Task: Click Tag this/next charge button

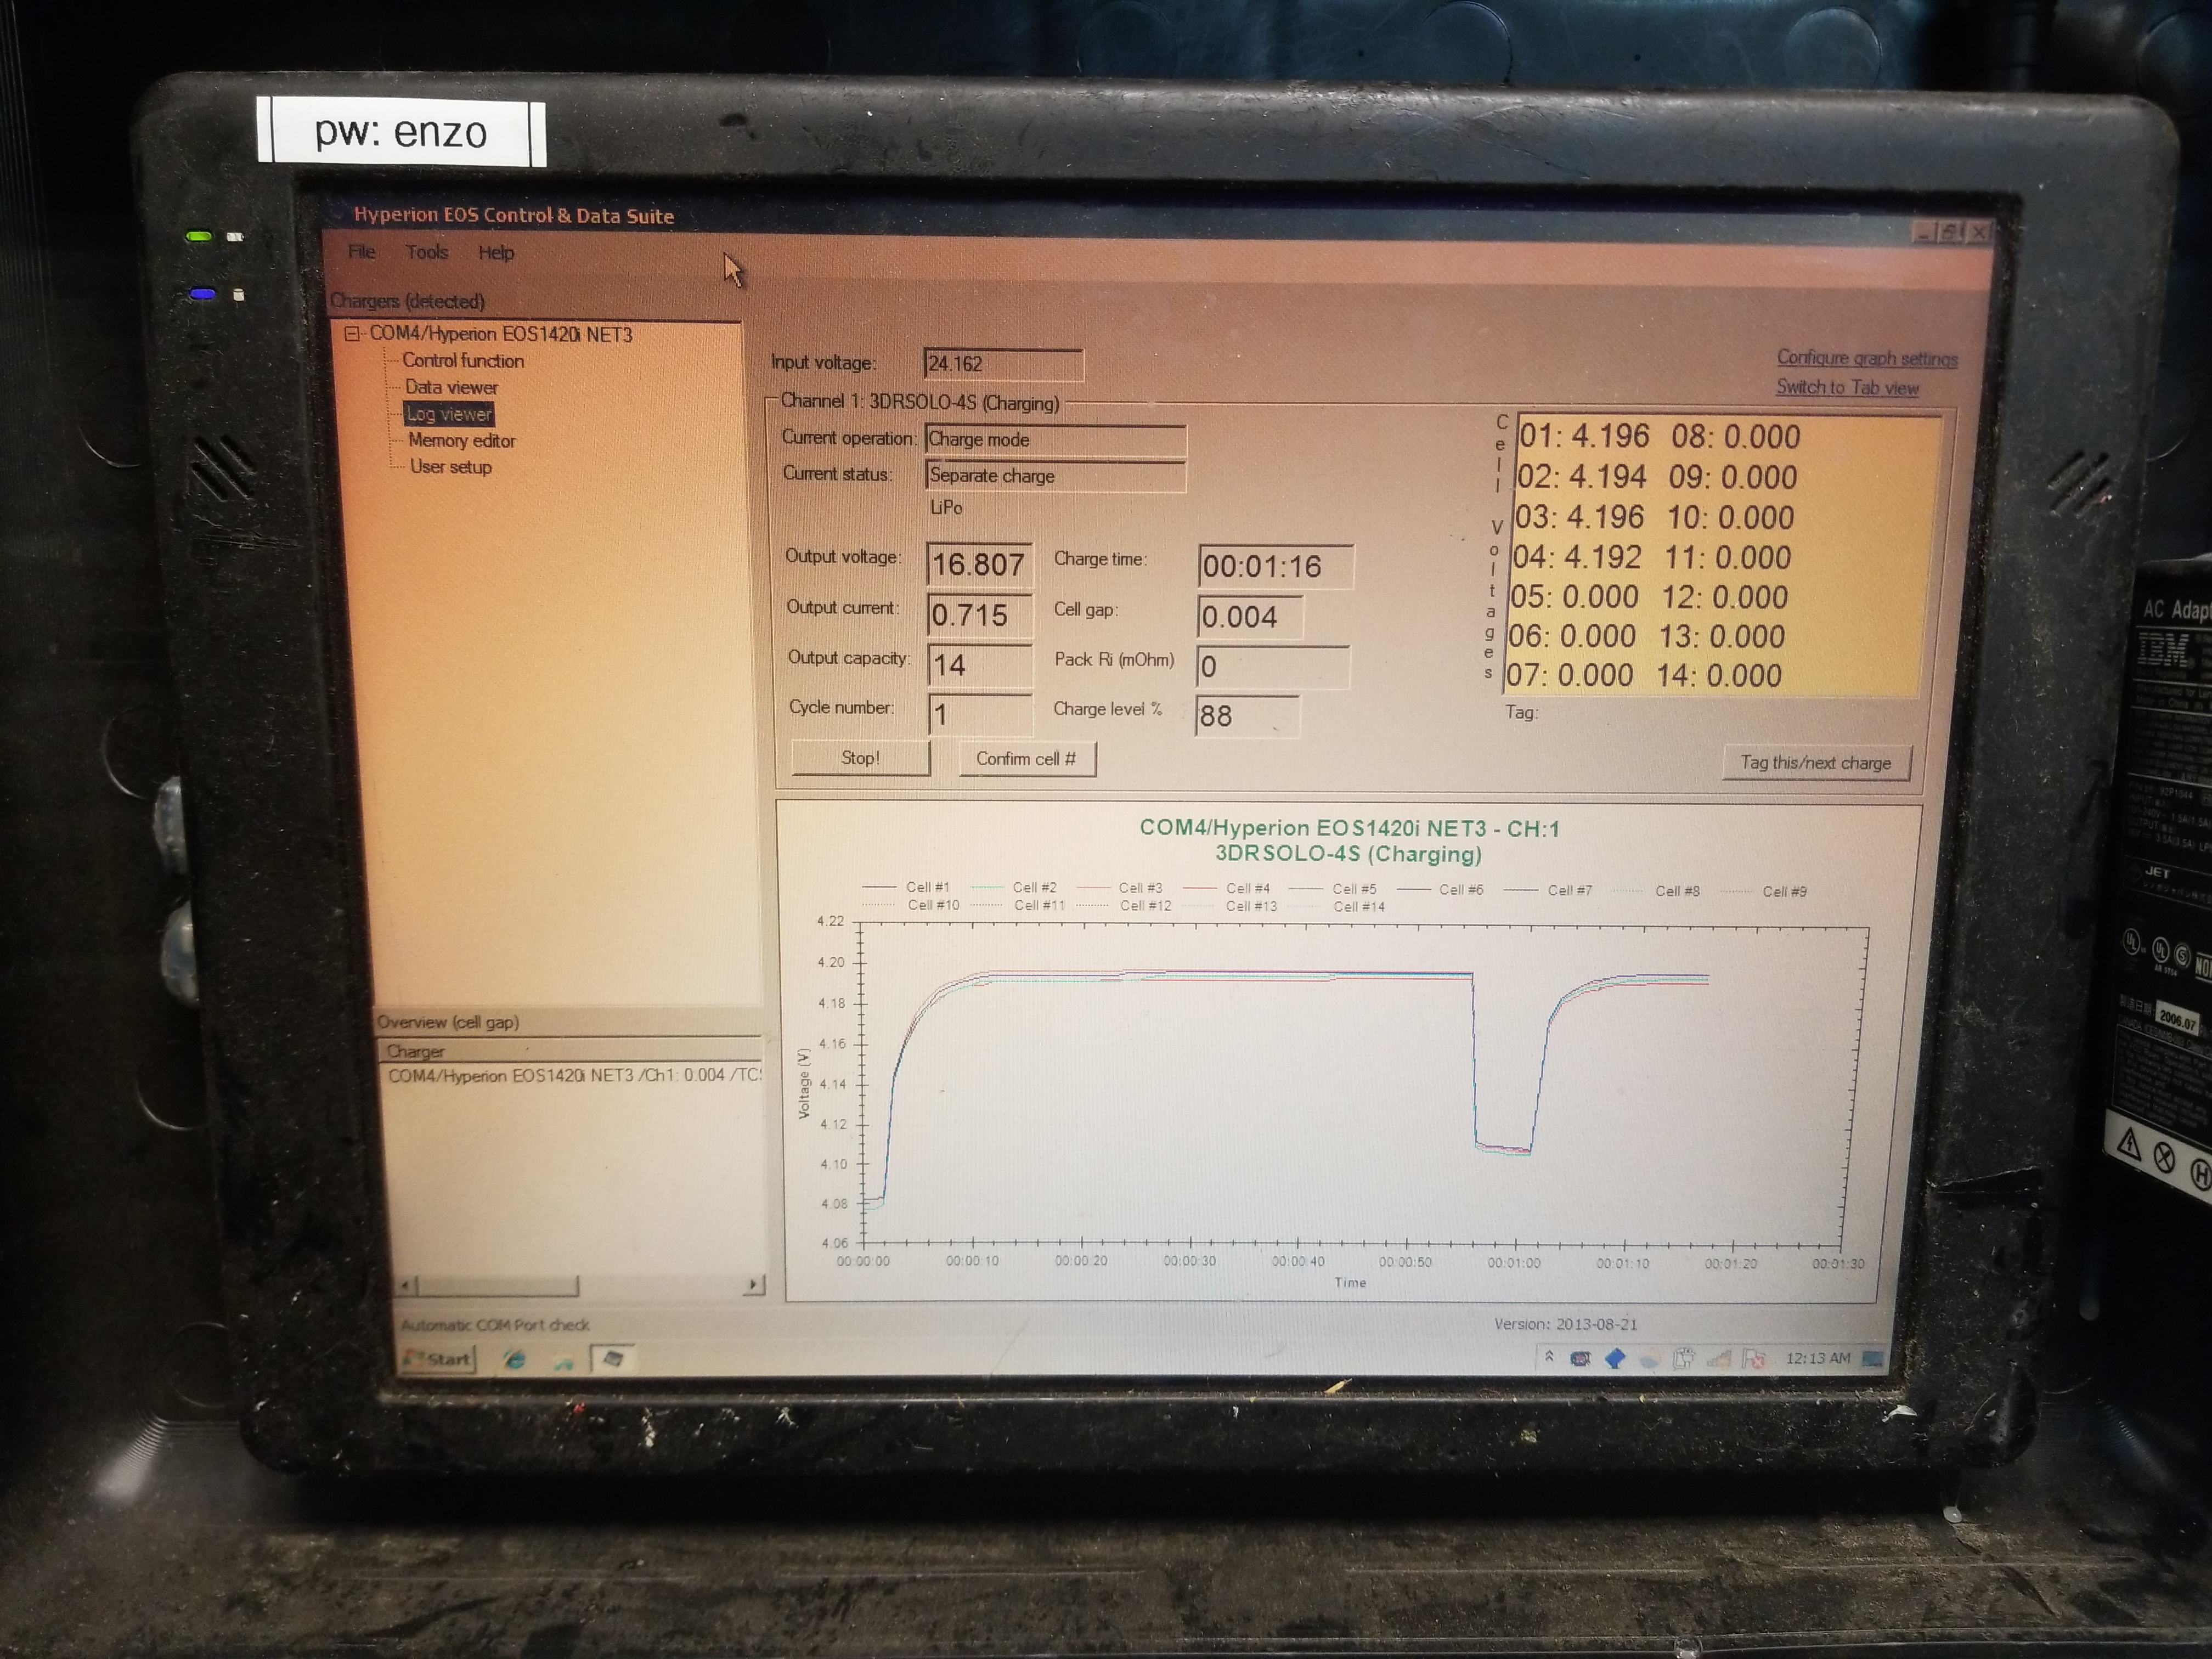Action: click(x=1816, y=763)
